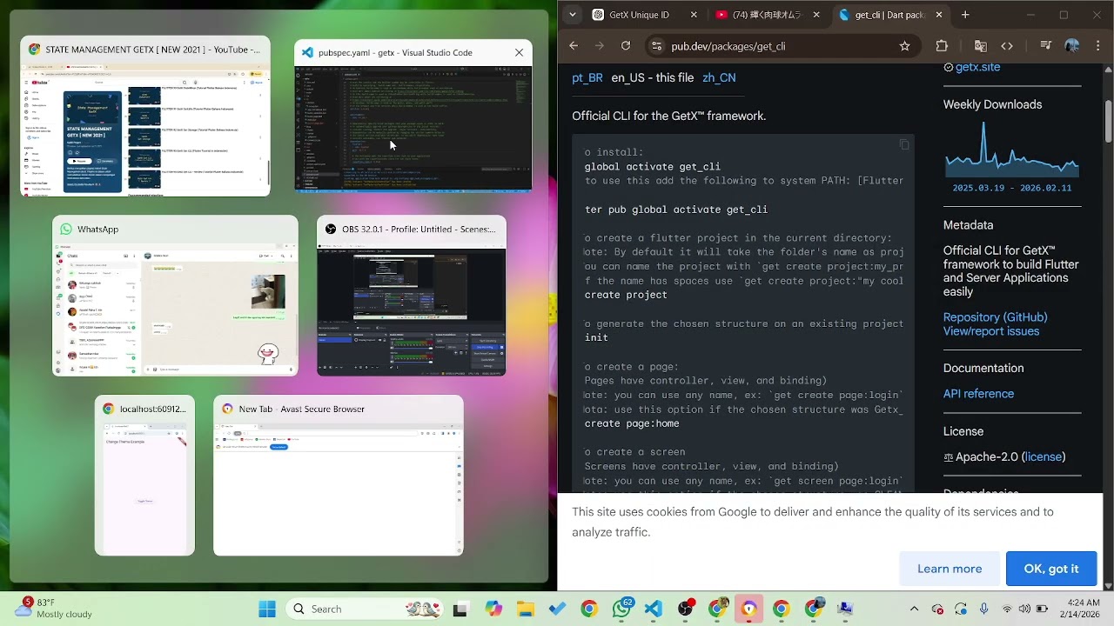
Task: Click the Learn more cookie button
Action: click(x=950, y=569)
